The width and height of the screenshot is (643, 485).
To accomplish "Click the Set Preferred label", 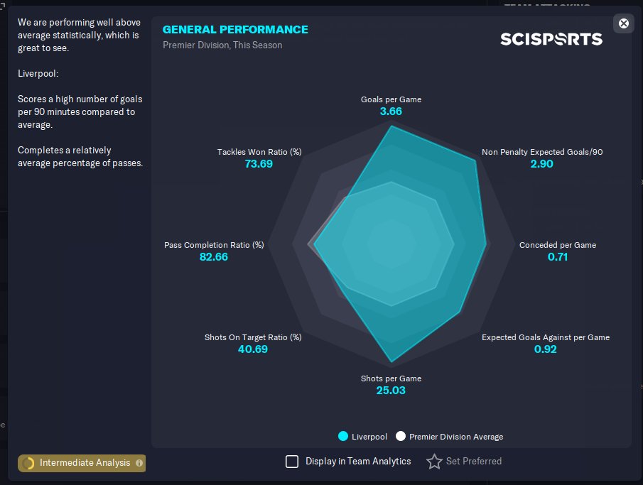I will pyautogui.click(x=474, y=462).
